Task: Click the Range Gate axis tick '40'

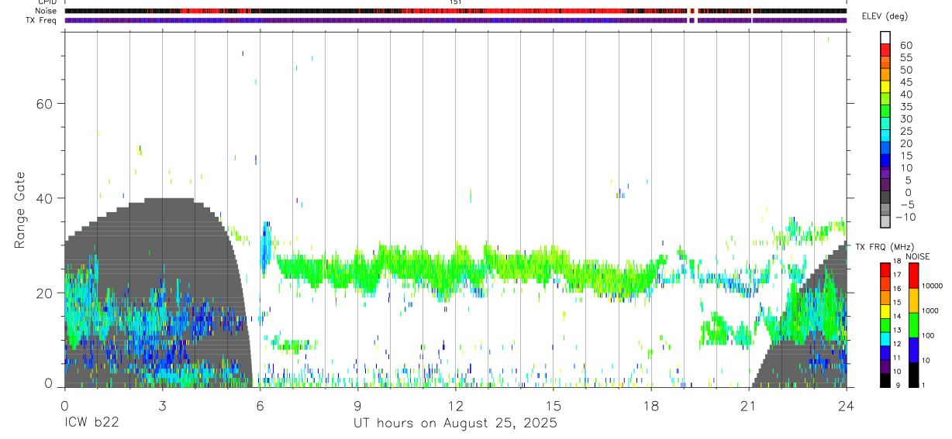Action: (x=46, y=198)
